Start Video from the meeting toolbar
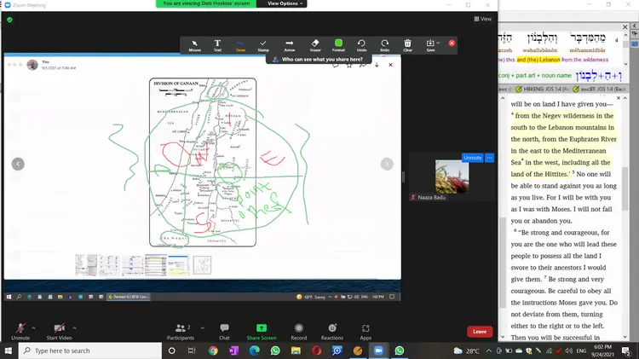 click(59, 331)
